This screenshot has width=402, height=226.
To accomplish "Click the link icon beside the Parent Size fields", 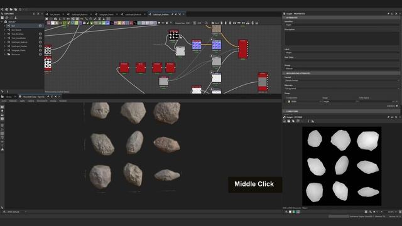I will pyautogui.click(x=195, y=23).
